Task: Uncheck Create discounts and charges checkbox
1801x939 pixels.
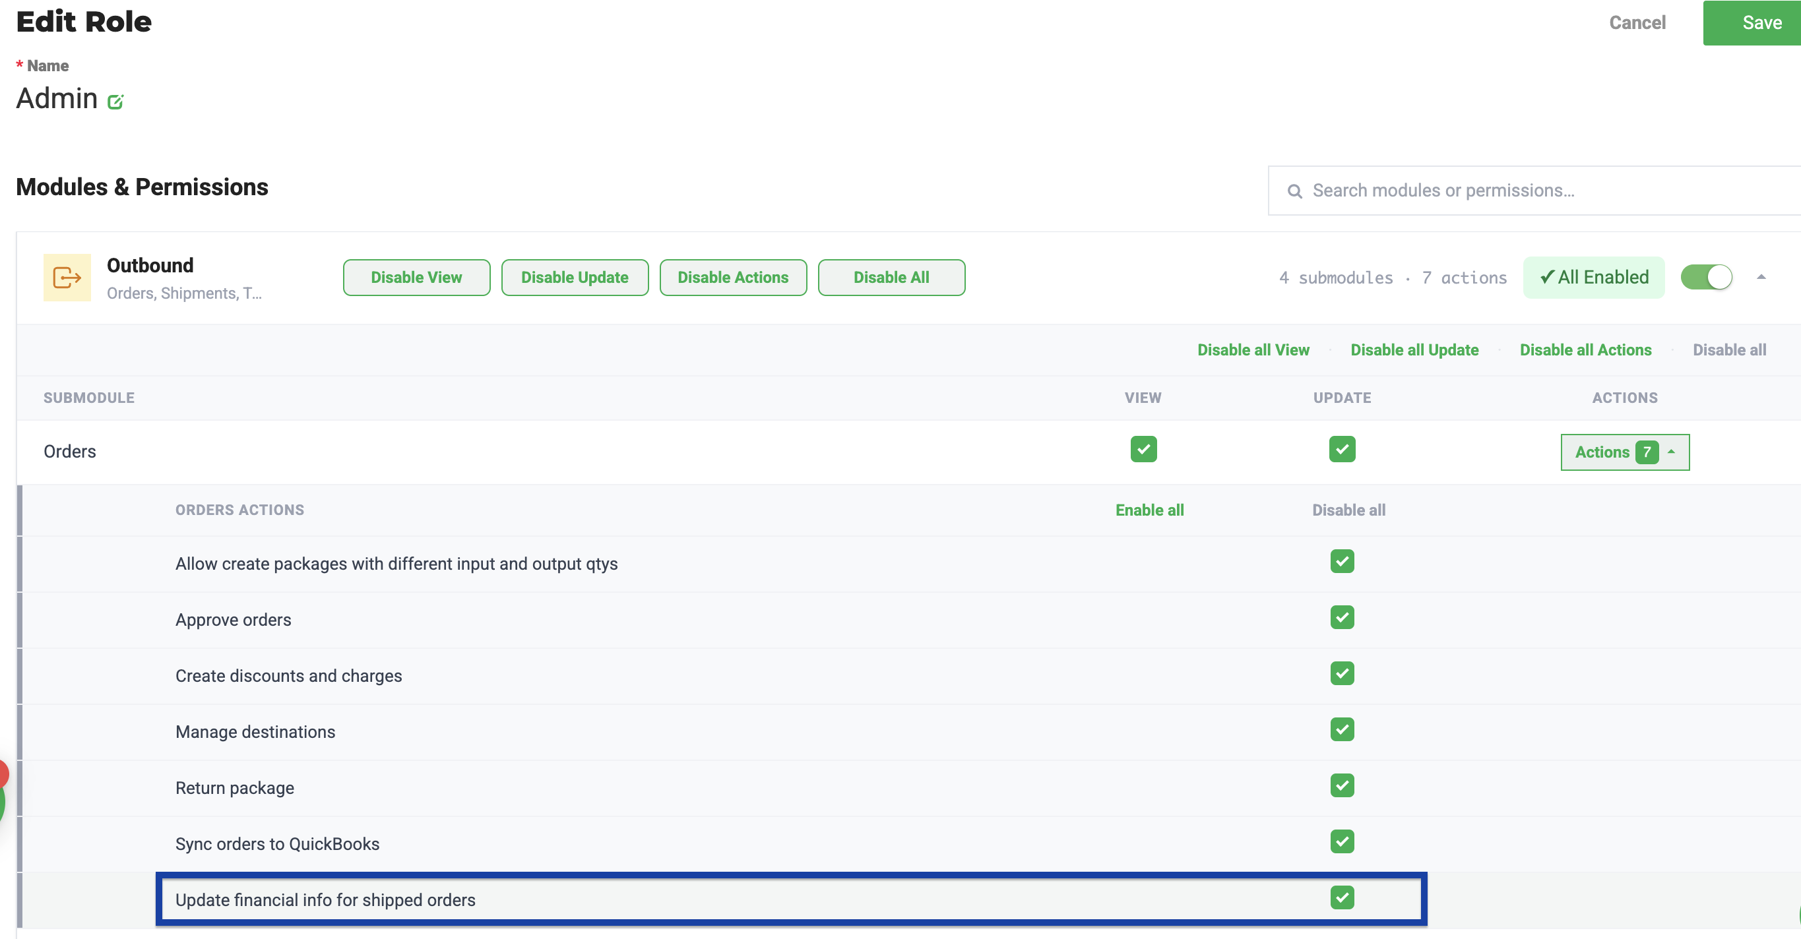Action: point(1342,673)
